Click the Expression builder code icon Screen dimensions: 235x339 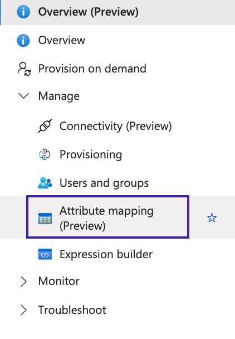pyautogui.click(x=45, y=254)
